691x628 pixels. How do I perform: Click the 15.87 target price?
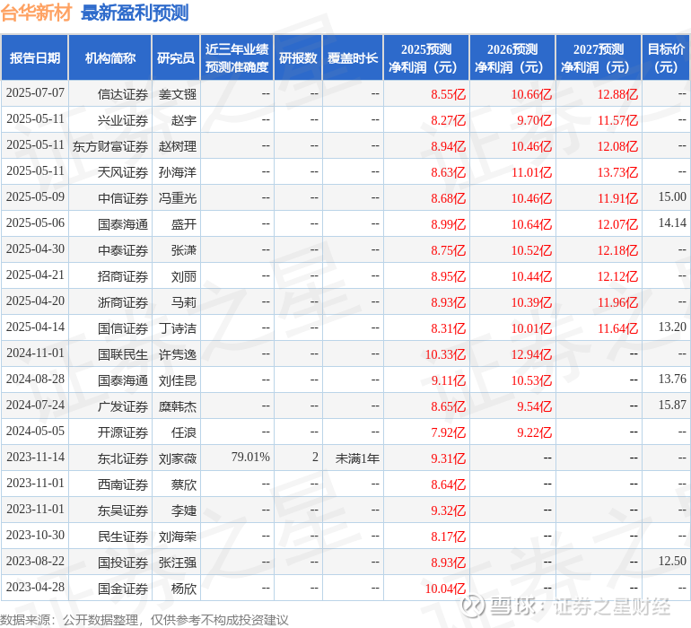(x=672, y=405)
